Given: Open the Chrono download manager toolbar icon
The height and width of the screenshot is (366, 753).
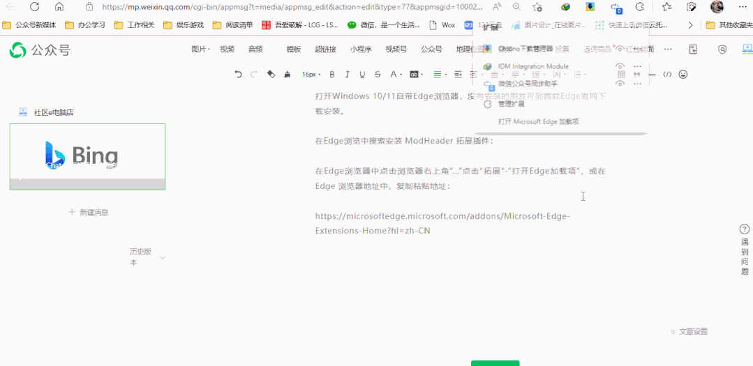Looking at the screenshot, I should [x=590, y=7].
